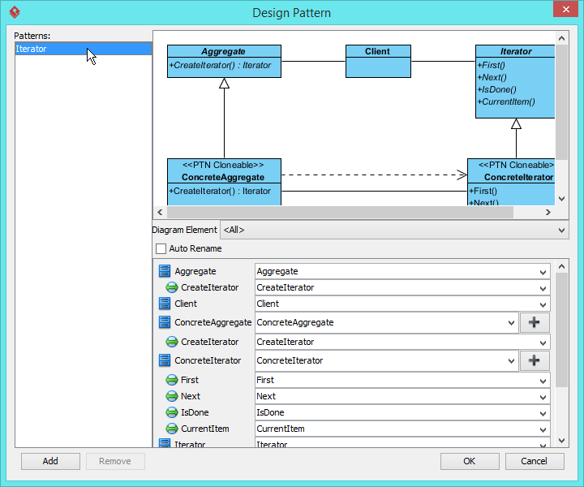Click the Cancel button
Screen dimensions: 584x487
pyautogui.click(x=534, y=461)
